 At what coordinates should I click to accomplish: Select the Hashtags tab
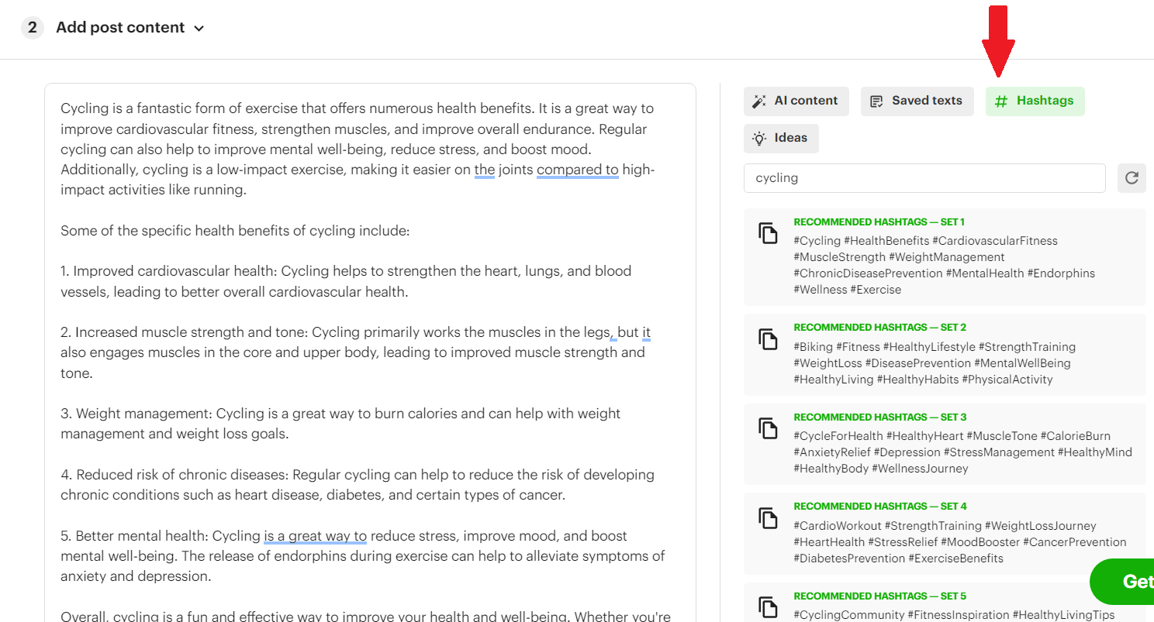1035,101
